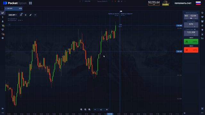Increase trade amount with plus below $70
Image resolution: width=205 pixels, height=115 pixels.
click(x=194, y=27)
